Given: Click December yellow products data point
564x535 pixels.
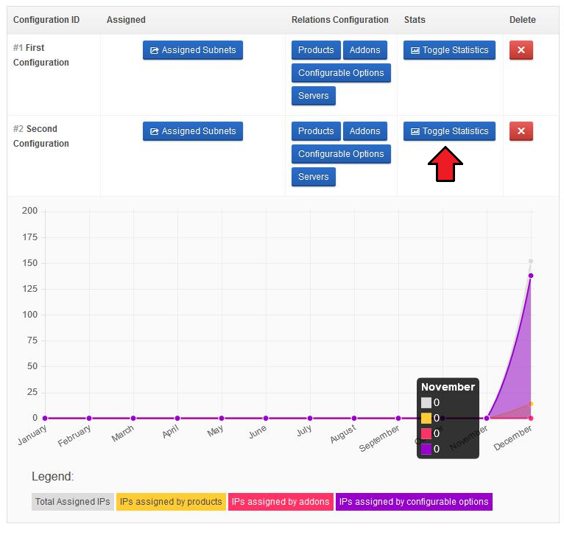Looking at the screenshot, I should 531,404.
